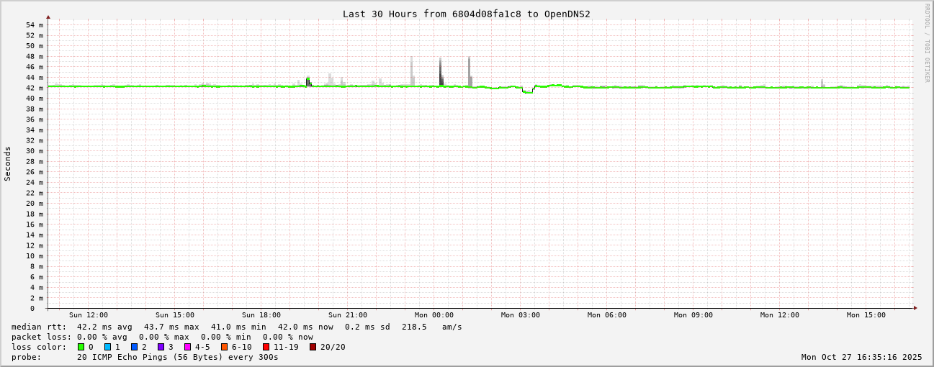Click the dark spike just after Mon 00:00
Viewport: 934px width, 367px height.
click(x=441, y=72)
